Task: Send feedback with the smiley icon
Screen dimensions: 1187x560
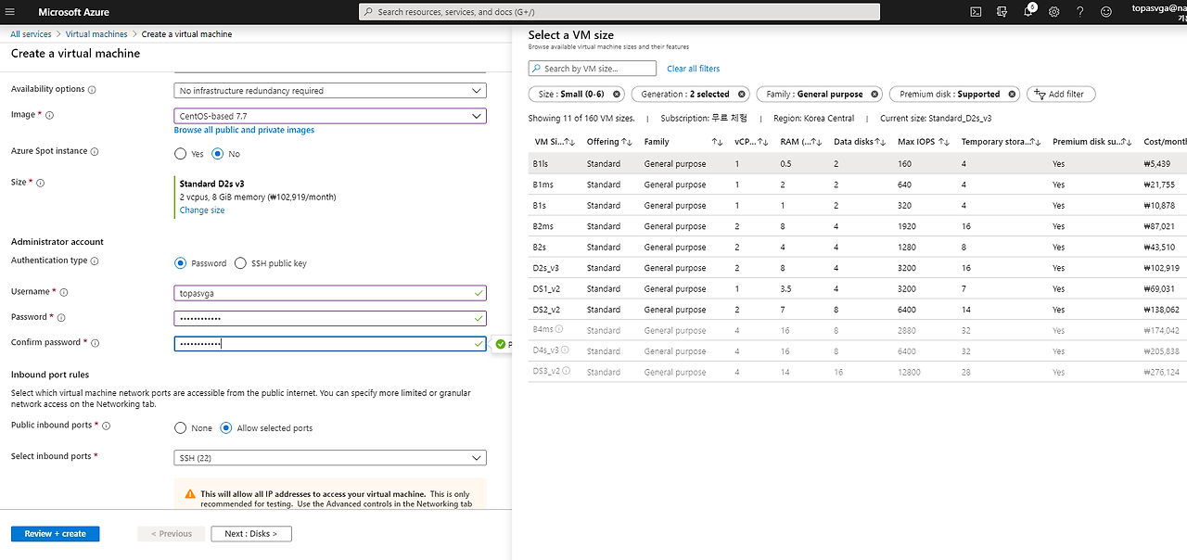Action: [x=1106, y=12]
